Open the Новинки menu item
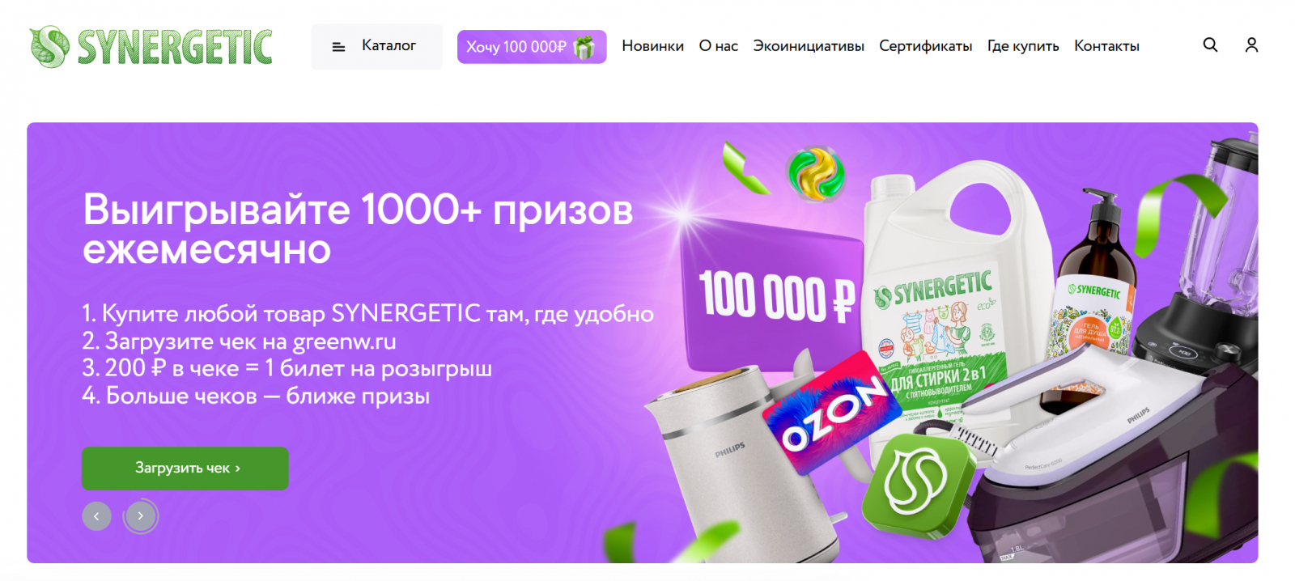Screen dimensions: 1295x581 pyautogui.click(x=652, y=46)
